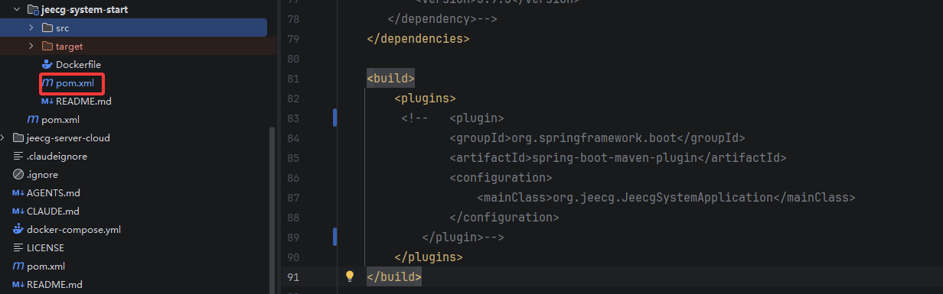Click line number 81 in the gutter
This screenshot has width=943, height=294.
coord(292,79)
